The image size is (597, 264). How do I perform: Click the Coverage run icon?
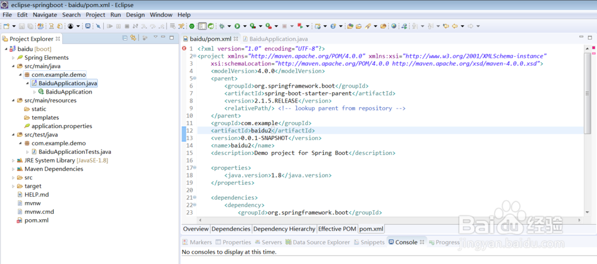pos(253,26)
